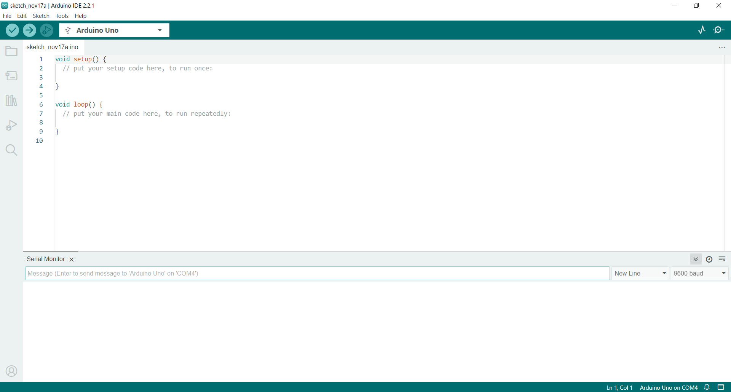The height and width of the screenshot is (392, 731).
Task: Open the Help menu
Action: click(x=80, y=16)
